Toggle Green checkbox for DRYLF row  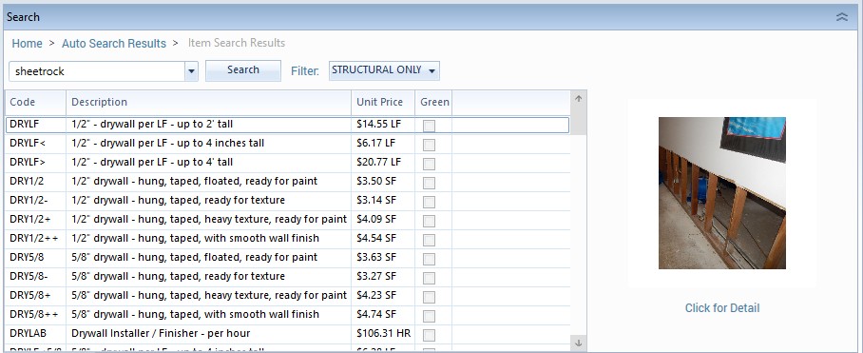click(x=429, y=126)
